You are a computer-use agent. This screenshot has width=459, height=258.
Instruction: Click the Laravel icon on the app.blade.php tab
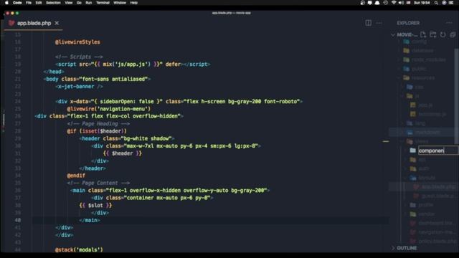click(x=11, y=23)
